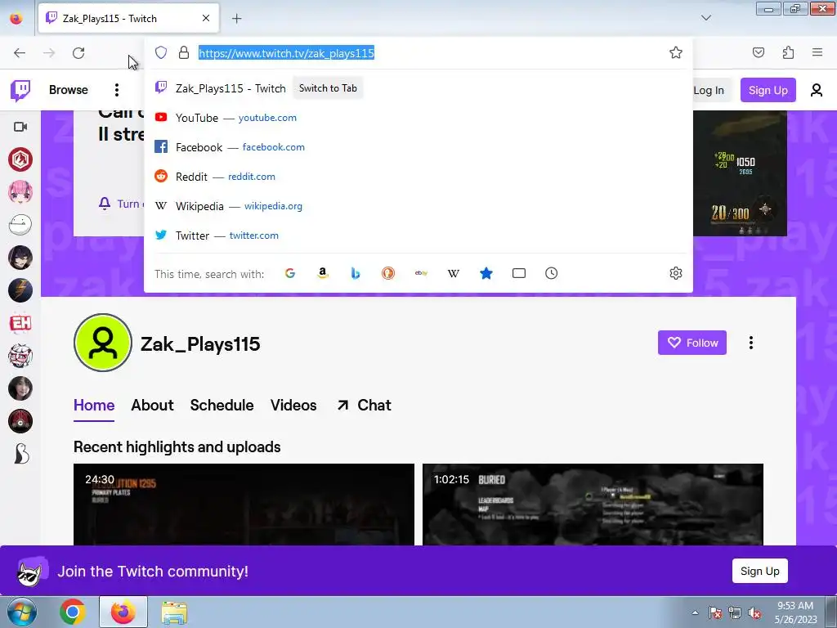Click the taskbar clock showing 9:53 AM
The height and width of the screenshot is (628, 837).
[x=795, y=612]
